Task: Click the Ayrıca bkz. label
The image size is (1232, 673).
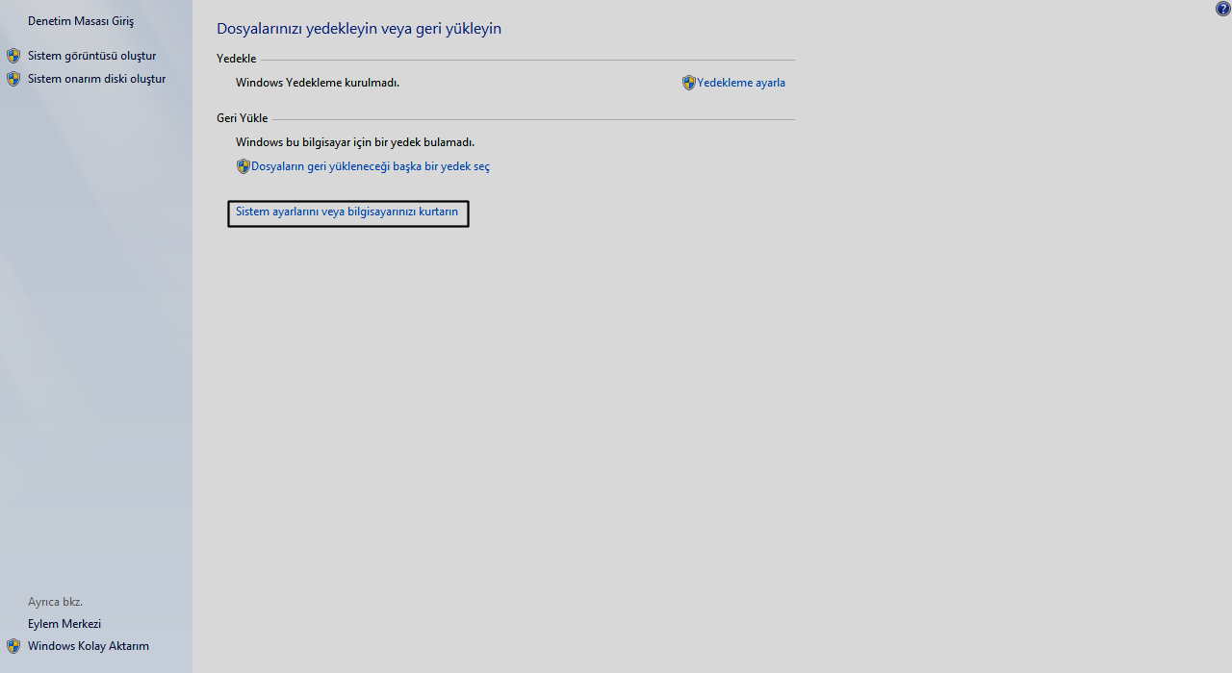Action: [x=55, y=602]
